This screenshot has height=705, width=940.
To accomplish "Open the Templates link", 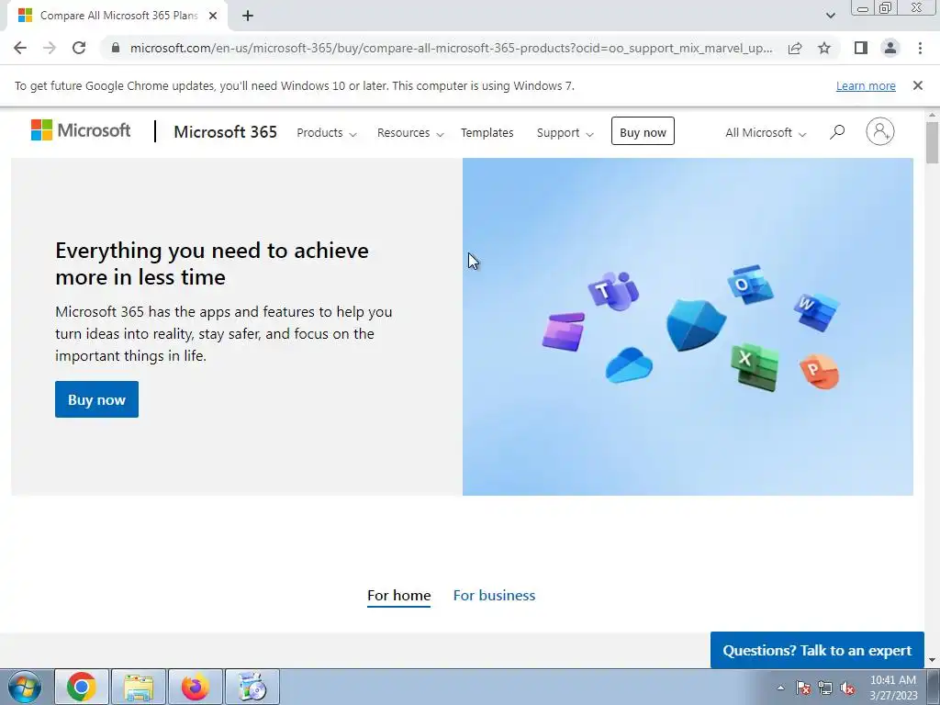I will click(x=487, y=132).
